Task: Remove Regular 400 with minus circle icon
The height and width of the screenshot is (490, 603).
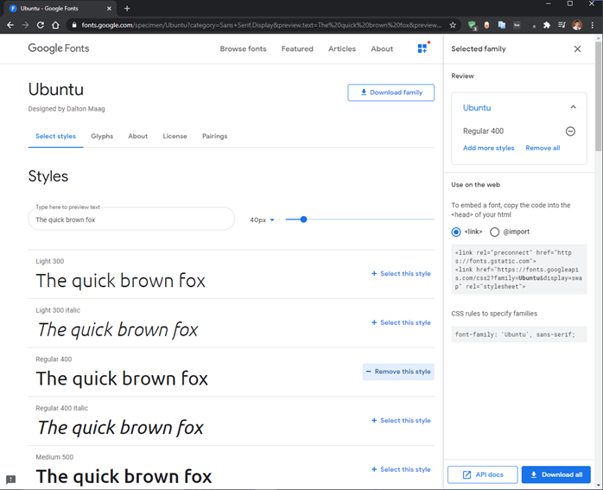Action: 570,131
